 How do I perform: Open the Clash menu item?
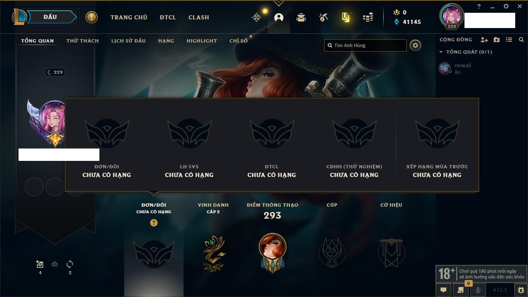(199, 17)
